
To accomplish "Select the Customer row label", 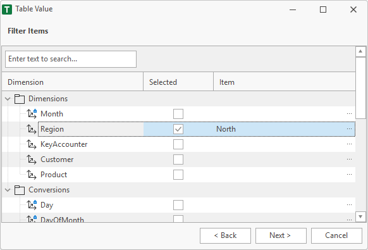I will tap(57, 159).
